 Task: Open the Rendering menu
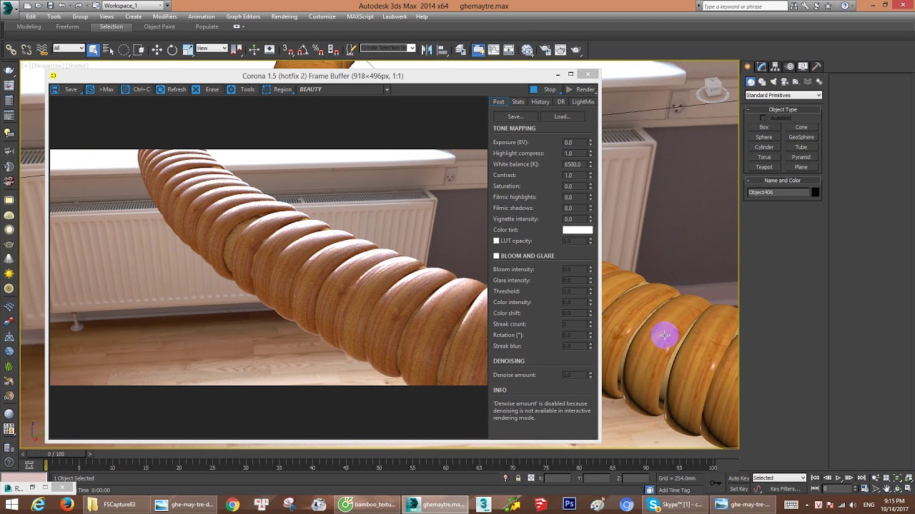tap(284, 16)
